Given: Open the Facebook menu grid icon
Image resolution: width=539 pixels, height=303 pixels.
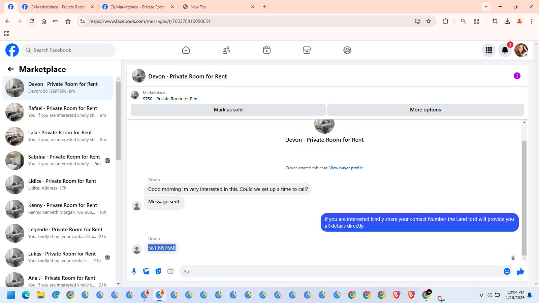Looking at the screenshot, I should (x=489, y=50).
